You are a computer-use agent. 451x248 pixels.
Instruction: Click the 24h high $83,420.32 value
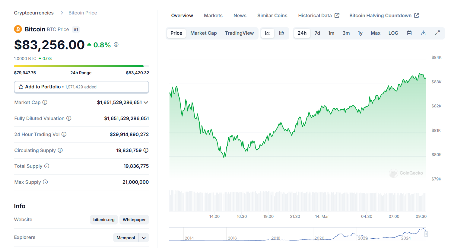pos(138,73)
